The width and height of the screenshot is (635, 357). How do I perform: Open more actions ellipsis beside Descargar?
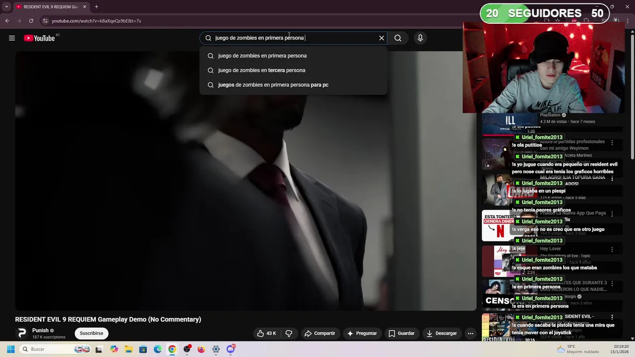coord(470,333)
